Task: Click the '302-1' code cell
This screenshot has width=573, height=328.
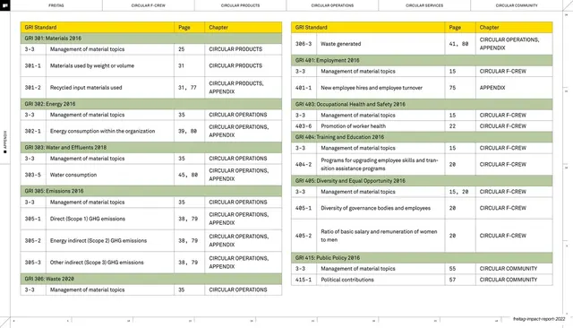Action: click(33, 131)
